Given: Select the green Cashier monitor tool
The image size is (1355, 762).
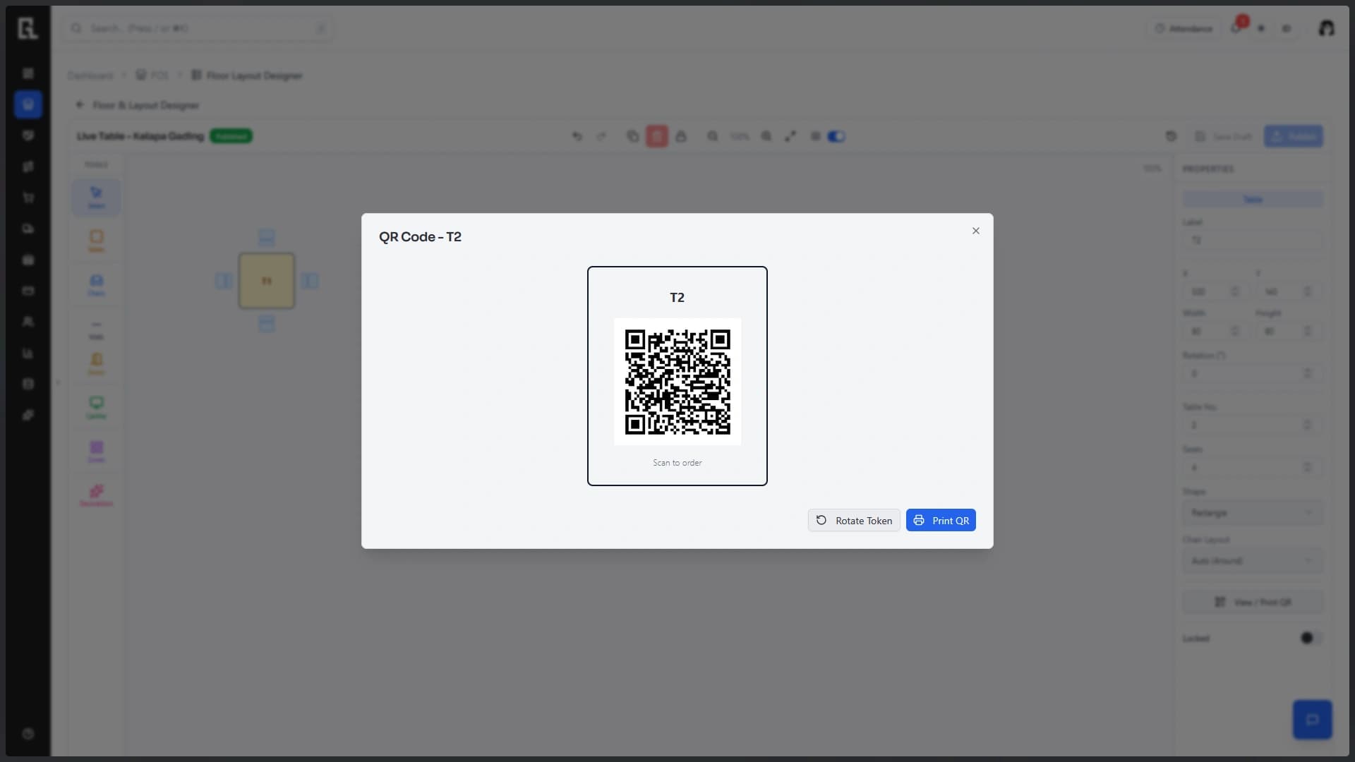Looking at the screenshot, I should (96, 407).
